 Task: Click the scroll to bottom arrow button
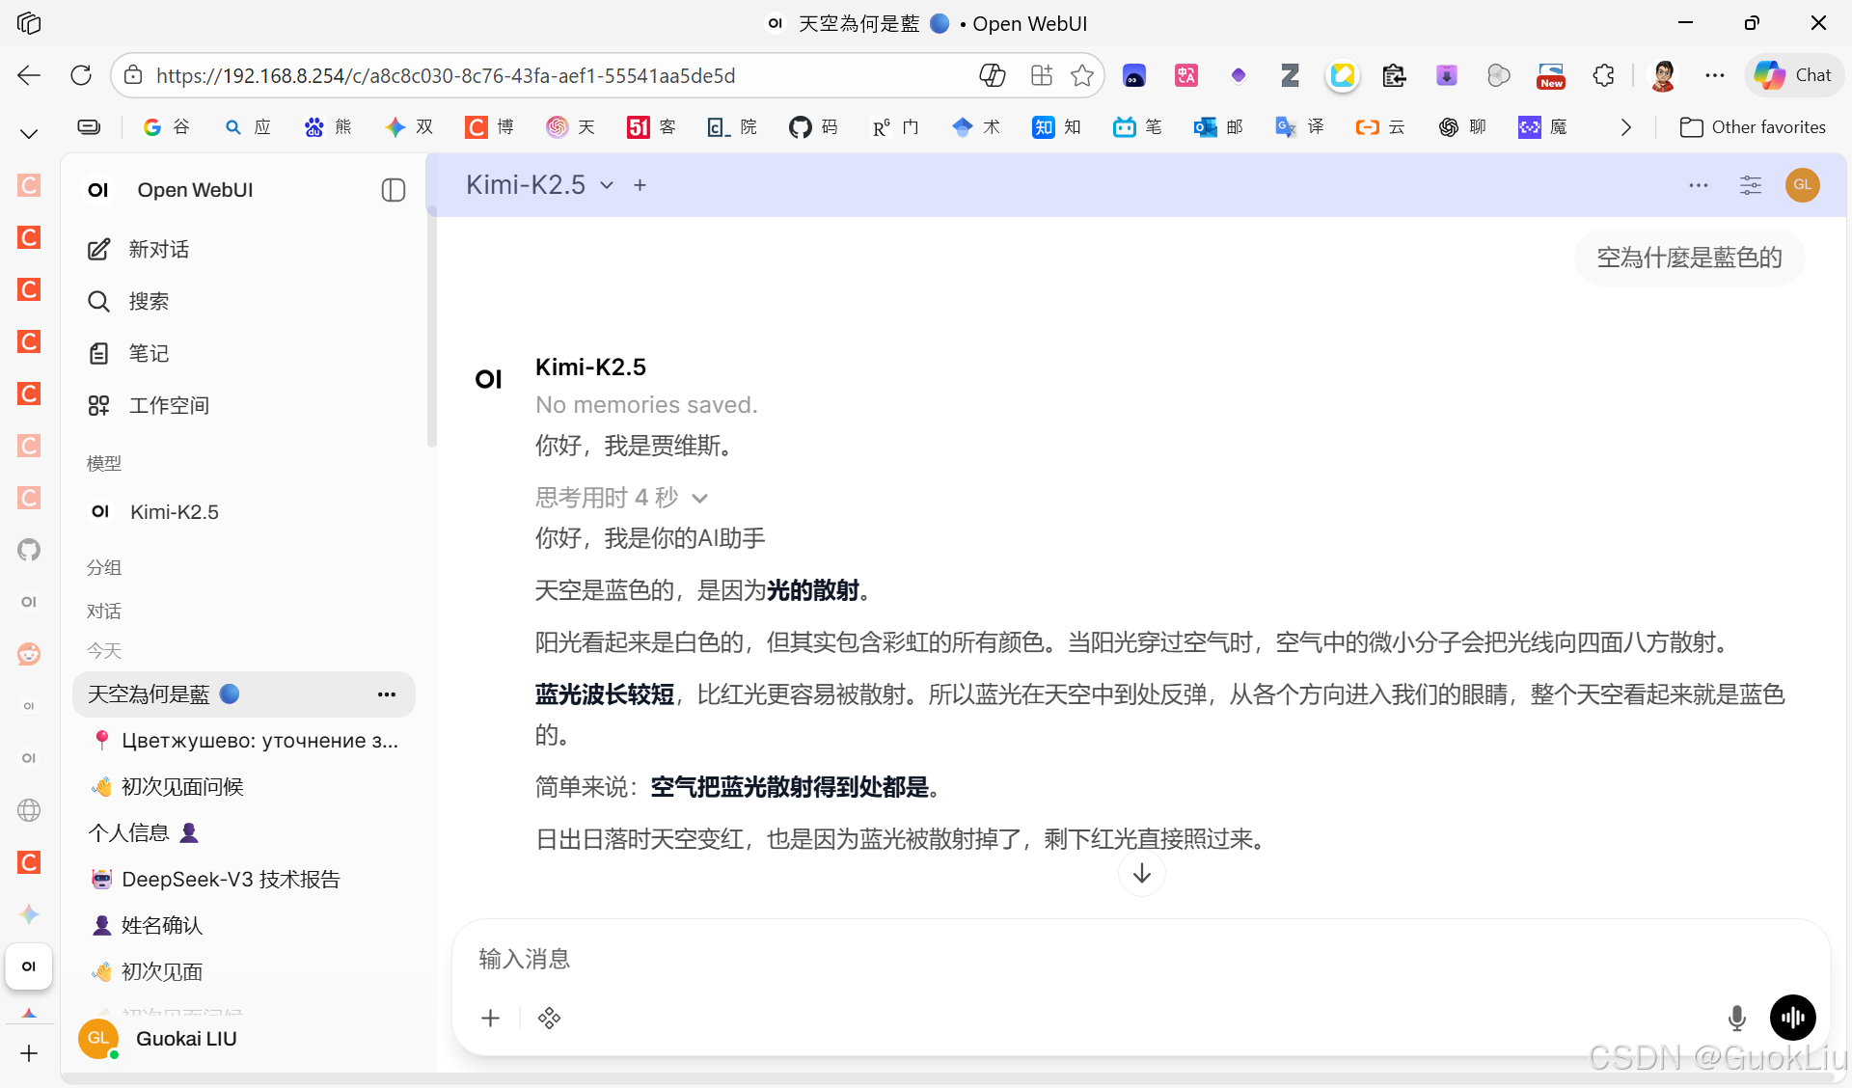coord(1141,874)
